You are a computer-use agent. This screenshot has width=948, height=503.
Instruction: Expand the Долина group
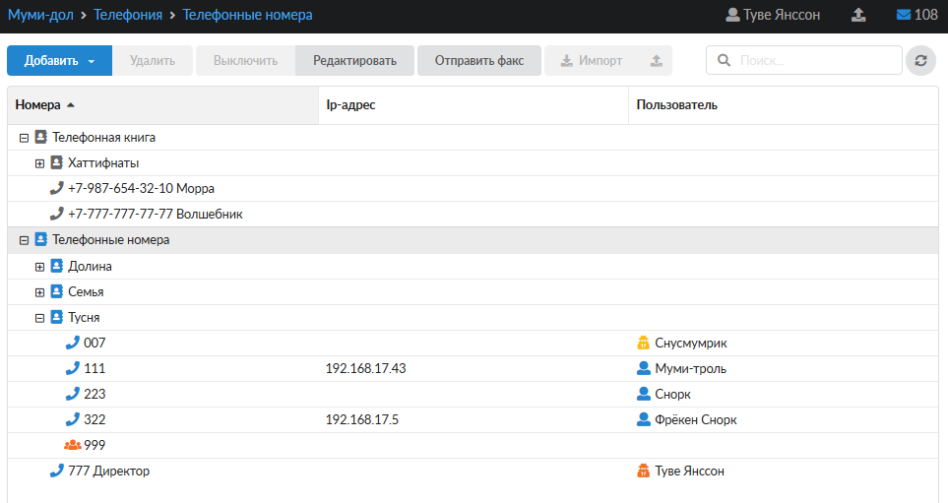tap(39, 267)
